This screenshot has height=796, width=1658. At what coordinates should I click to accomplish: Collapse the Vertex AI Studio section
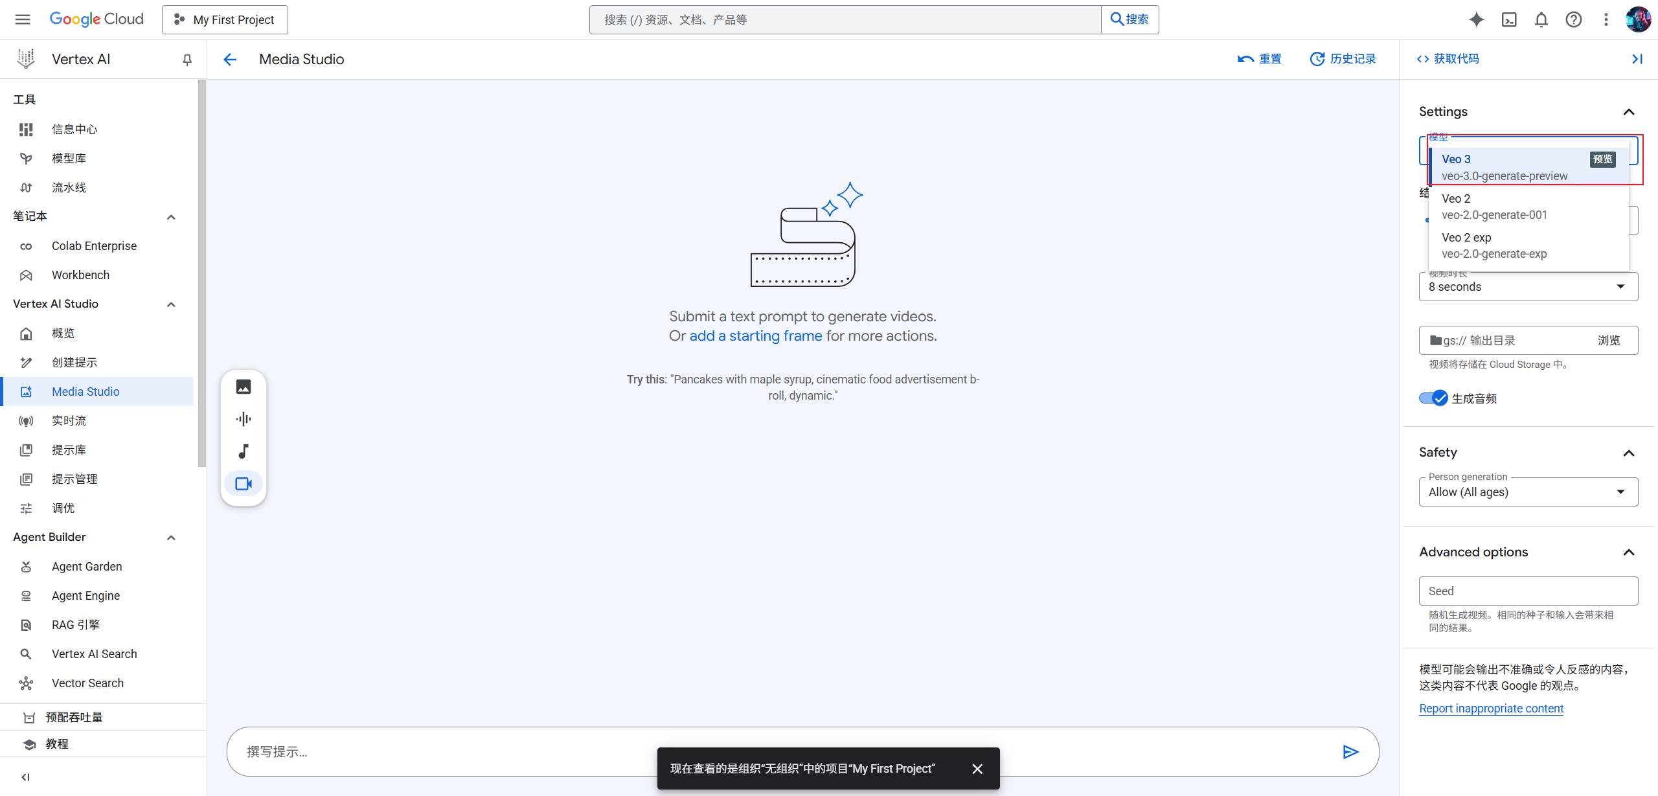tap(171, 304)
